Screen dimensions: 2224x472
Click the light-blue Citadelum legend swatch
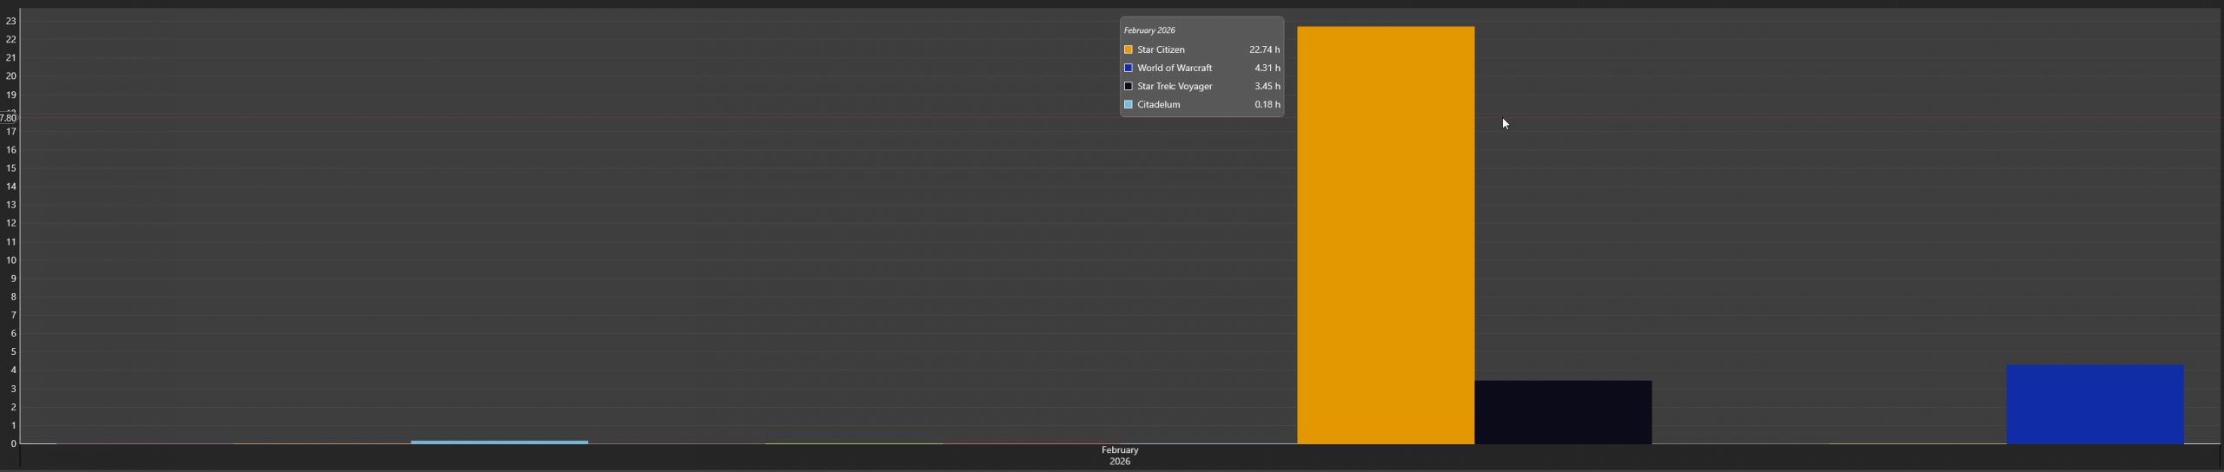(x=1128, y=104)
